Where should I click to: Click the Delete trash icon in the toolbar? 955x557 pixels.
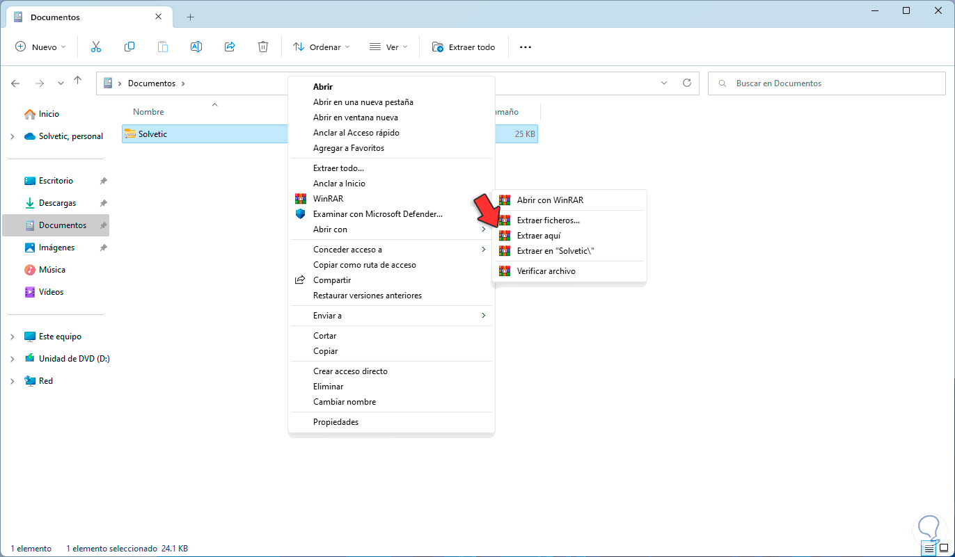click(x=263, y=47)
